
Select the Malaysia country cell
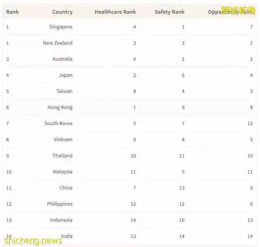(63, 172)
